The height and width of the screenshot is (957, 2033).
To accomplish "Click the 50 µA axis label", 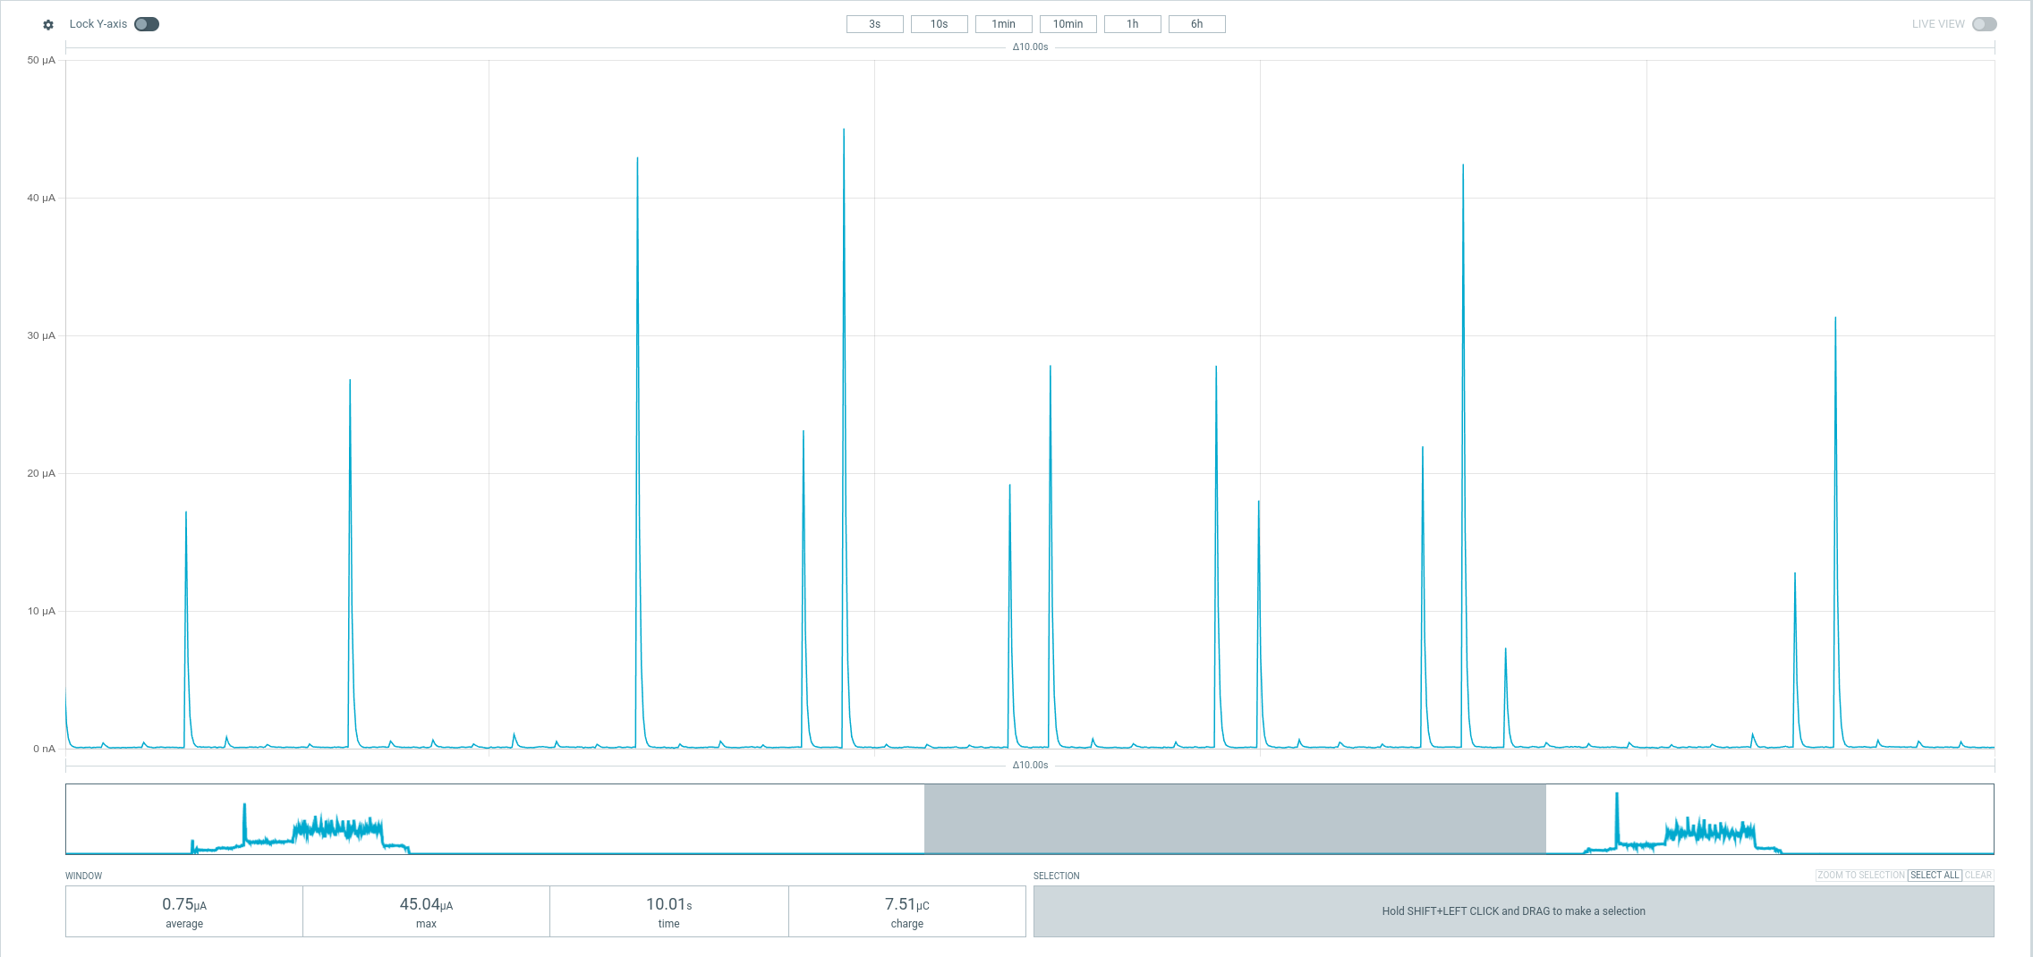I will point(41,61).
